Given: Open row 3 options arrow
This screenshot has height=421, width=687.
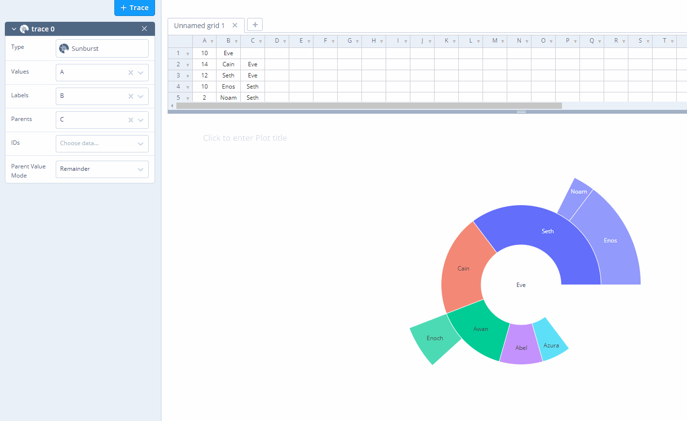Looking at the screenshot, I should point(187,76).
